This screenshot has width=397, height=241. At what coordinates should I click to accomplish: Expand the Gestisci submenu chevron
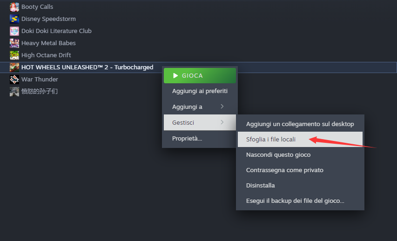coord(222,122)
